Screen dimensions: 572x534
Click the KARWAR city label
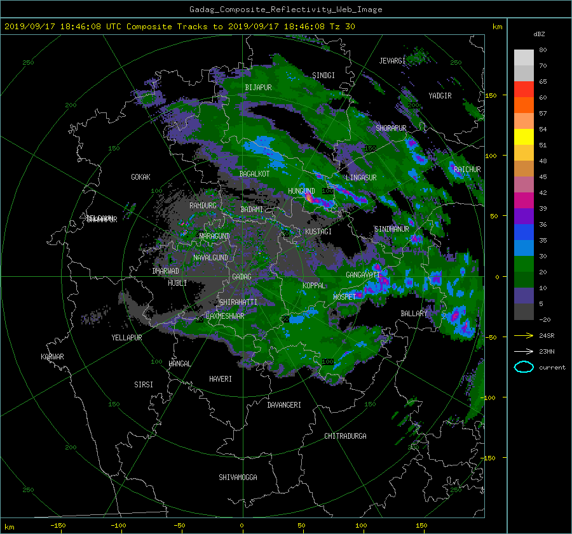(52, 356)
